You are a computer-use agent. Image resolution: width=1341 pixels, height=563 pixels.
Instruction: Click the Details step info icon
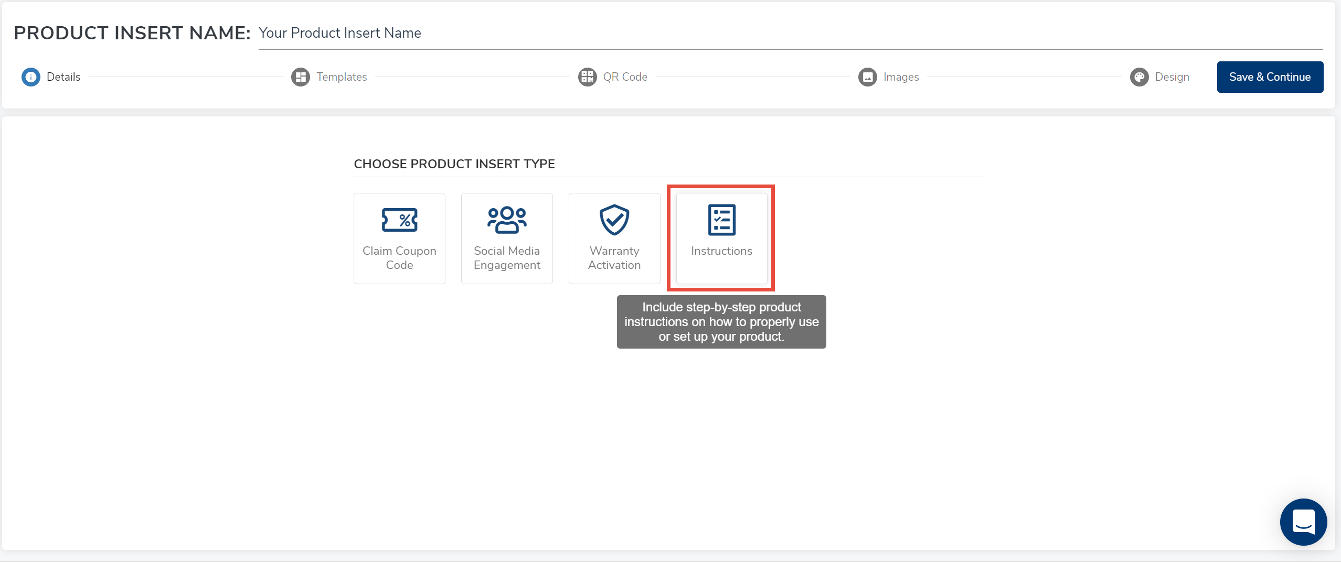coord(31,77)
